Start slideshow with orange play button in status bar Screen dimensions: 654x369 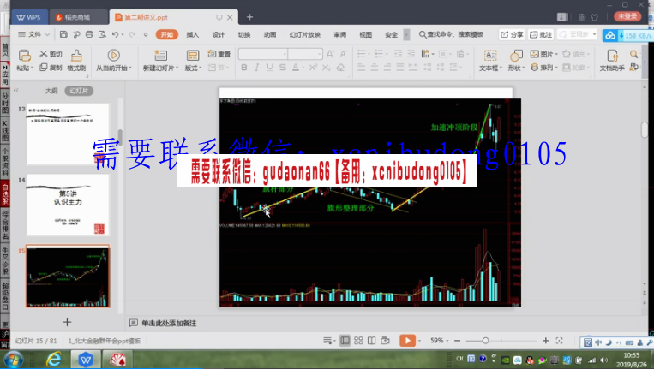407,340
